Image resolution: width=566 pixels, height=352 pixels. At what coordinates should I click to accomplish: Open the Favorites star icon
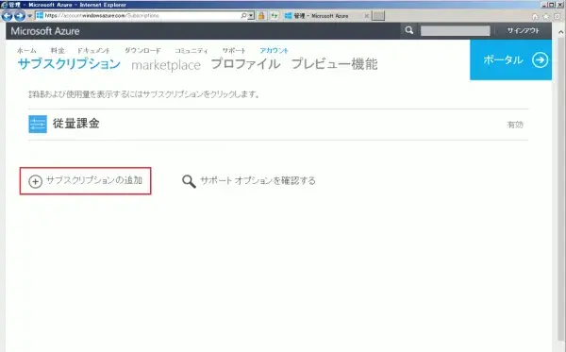point(546,16)
